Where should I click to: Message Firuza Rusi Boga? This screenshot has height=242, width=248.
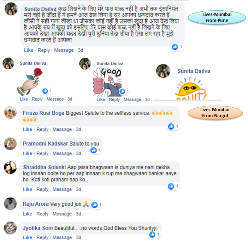pyautogui.click(x=62, y=129)
